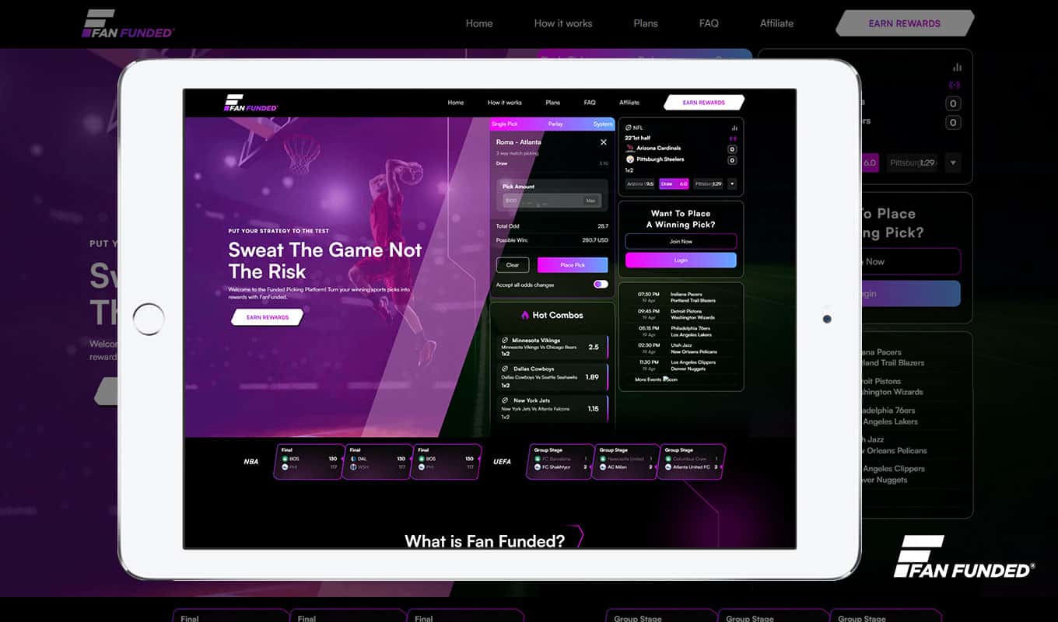Click the large Fan Funded logo at bottom right
This screenshot has width=1058, height=622.
(964, 557)
